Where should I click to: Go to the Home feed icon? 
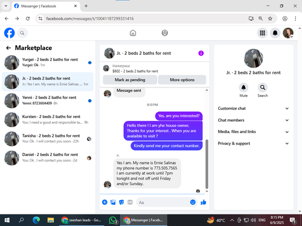[133, 33]
